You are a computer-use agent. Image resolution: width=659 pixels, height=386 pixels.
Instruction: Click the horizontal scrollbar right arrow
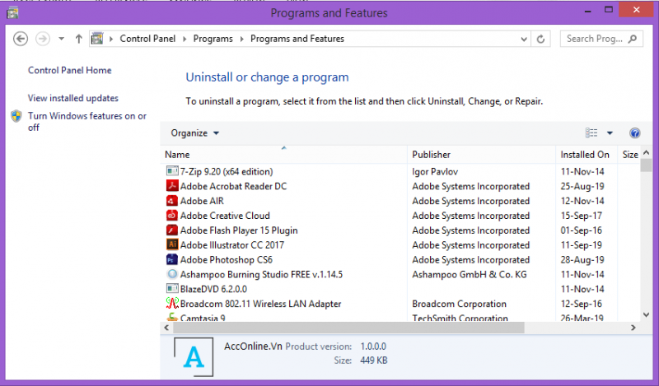click(633, 328)
